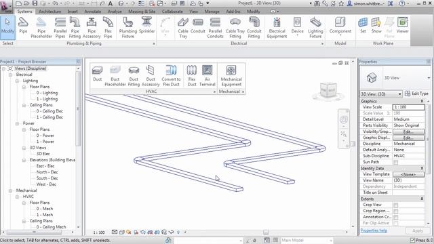Open the work plane Viewer
The image size is (434, 244).
402,26
